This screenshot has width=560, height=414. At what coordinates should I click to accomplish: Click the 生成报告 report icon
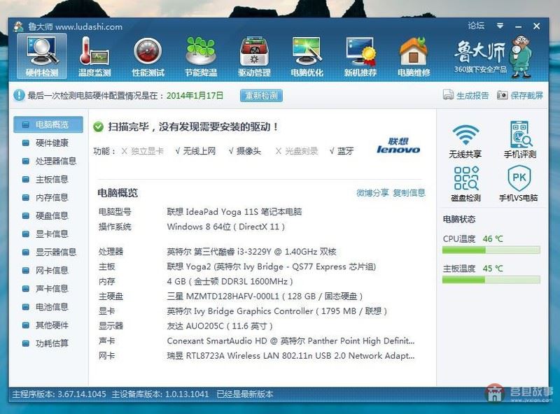pos(448,95)
